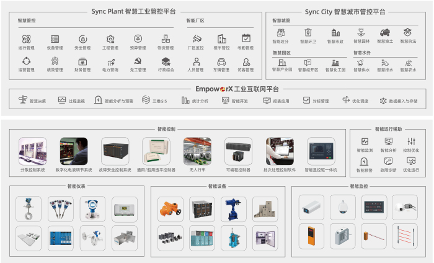Click the 智慧供水 icon
Viewport: 434px width, 263px height.
360,62
